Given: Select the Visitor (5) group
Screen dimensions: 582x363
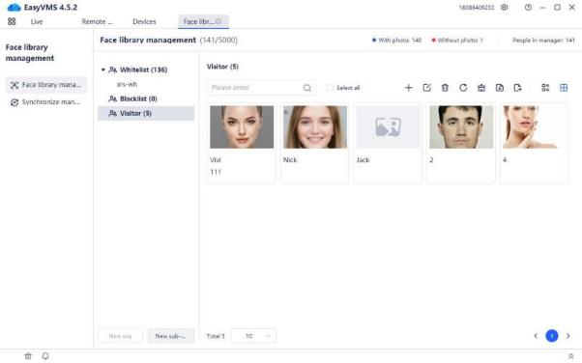Looking at the screenshot, I should 146,114.
